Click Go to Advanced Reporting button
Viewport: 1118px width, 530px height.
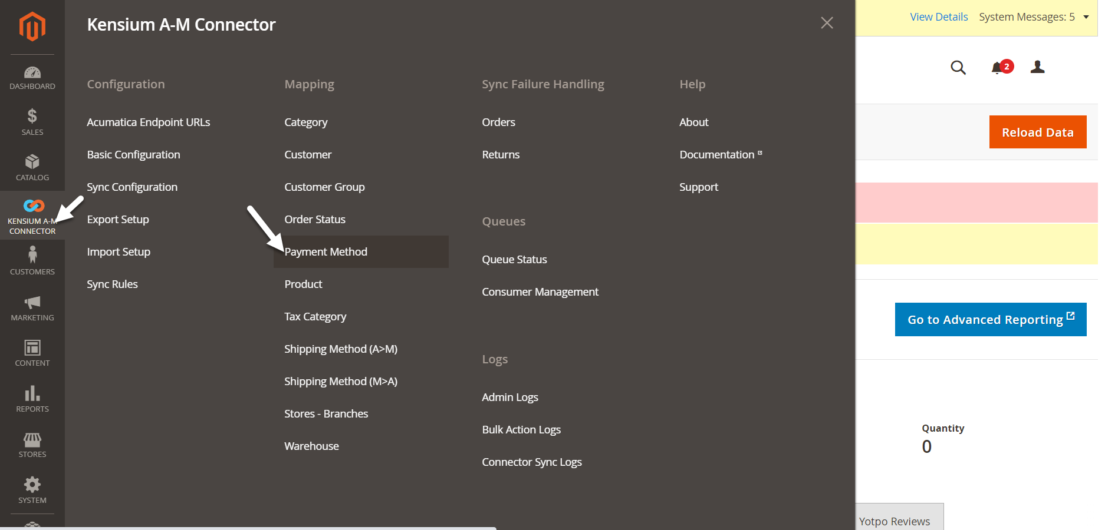point(990,320)
